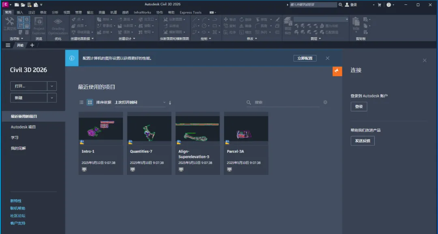
Task: Dismiss the graphics configuration banner
Action: [x=327, y=58]
